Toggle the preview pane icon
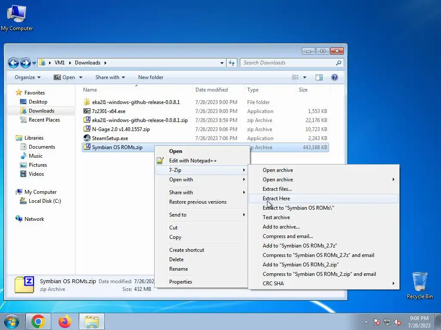 [x=319, y=77]
